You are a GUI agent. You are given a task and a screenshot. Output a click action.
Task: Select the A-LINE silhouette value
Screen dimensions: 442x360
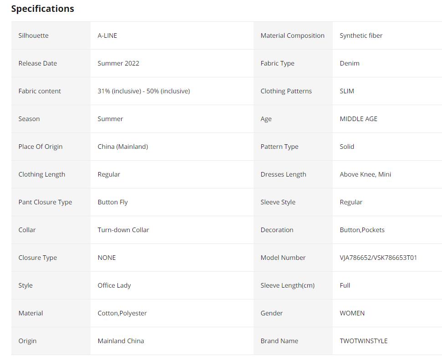point(107,35)
